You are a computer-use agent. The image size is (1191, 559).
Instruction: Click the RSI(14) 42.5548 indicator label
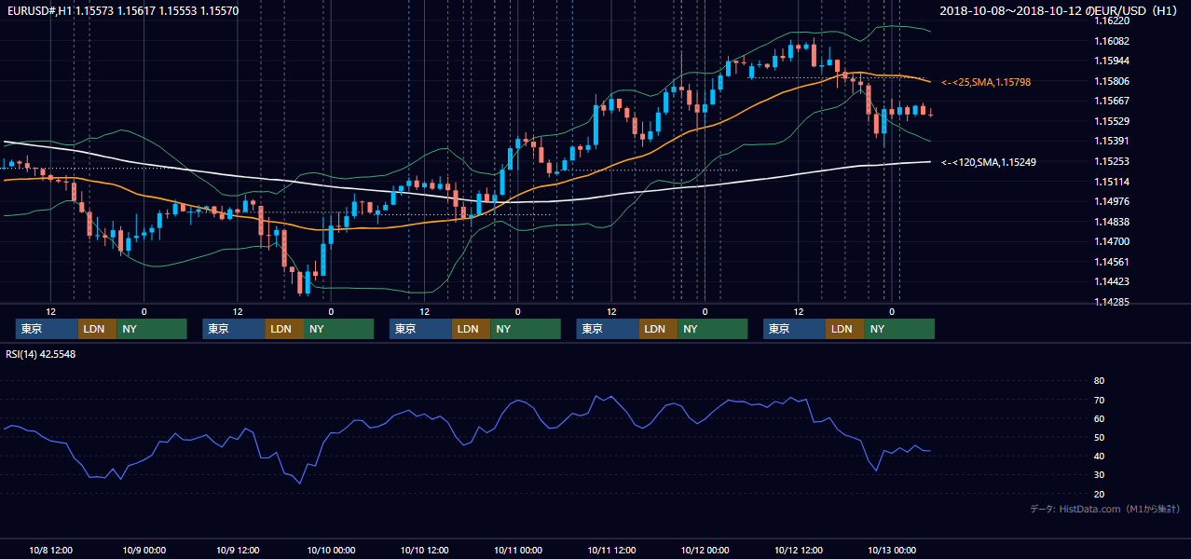pos(41,354)
